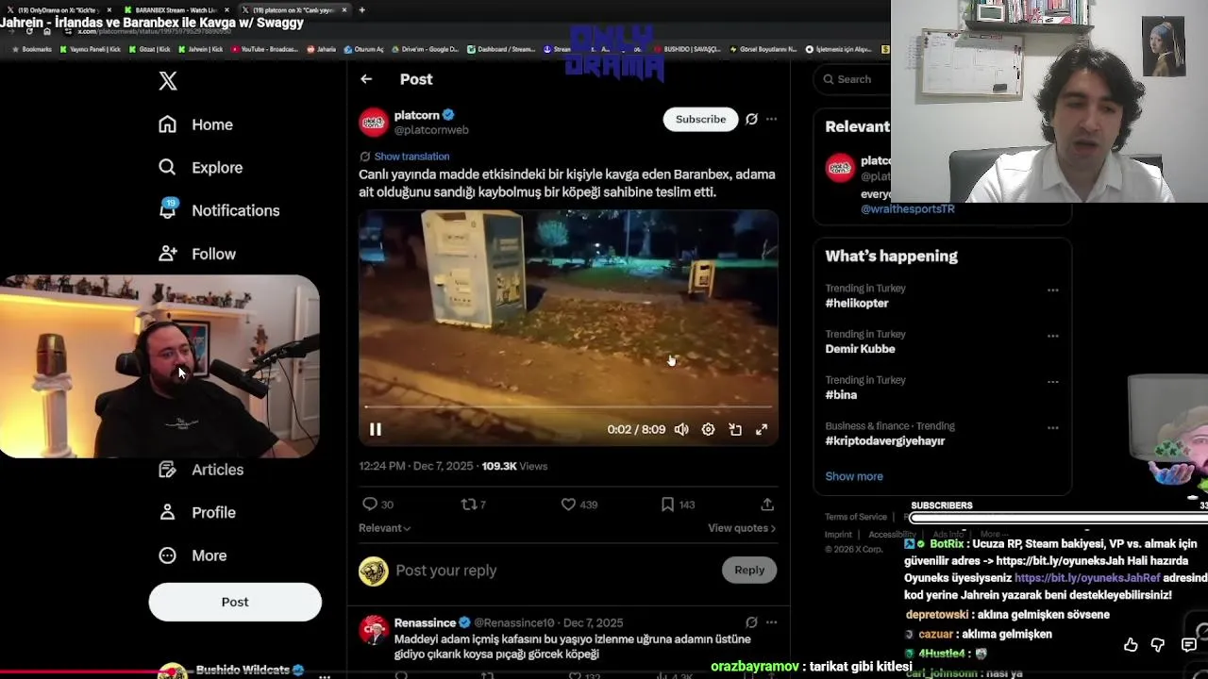Open the options menu beside Demir Kubbe
The image size is (1208, 679).
click(1052, 336)
